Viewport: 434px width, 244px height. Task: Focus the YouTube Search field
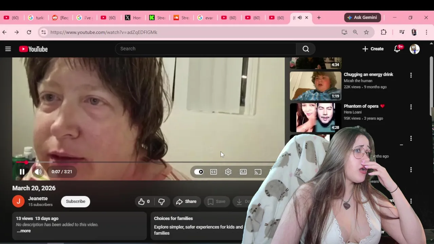pyautogui.click(x=206, y=49)
